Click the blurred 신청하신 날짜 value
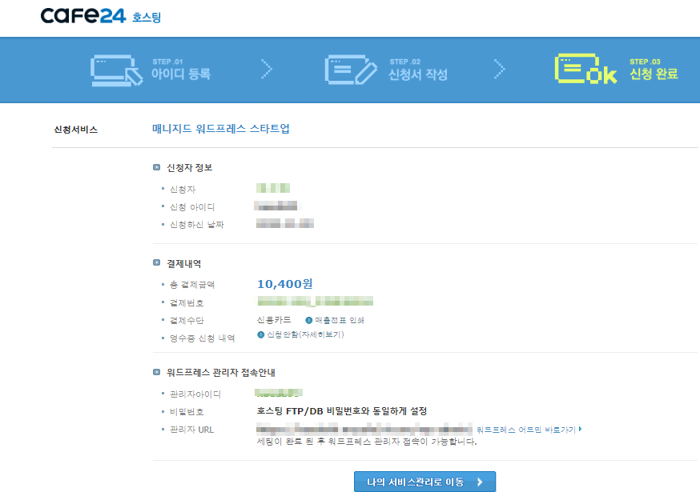The width and height of the screenshot is (700, 492). tap(285, 223)
